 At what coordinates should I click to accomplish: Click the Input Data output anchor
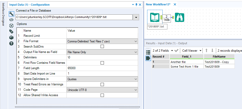click(161, 17)
